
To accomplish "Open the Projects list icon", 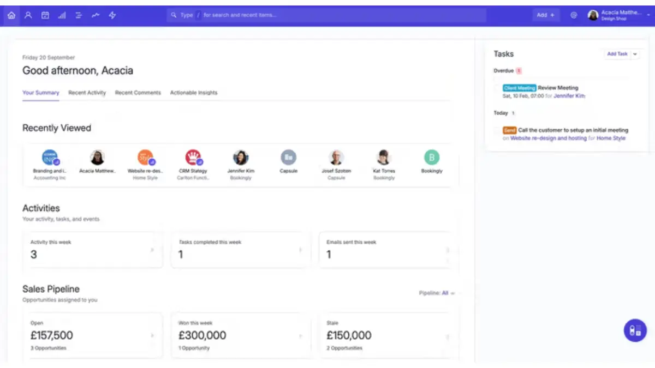I will tap(78, 15).
